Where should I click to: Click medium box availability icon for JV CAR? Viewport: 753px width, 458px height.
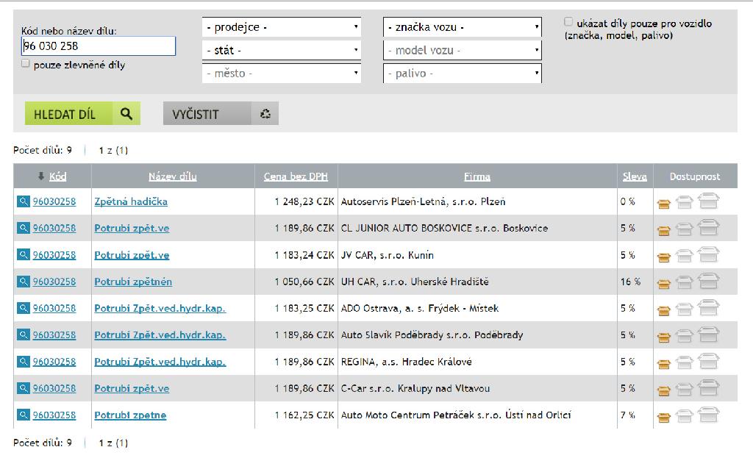click(x=685, y=256)
